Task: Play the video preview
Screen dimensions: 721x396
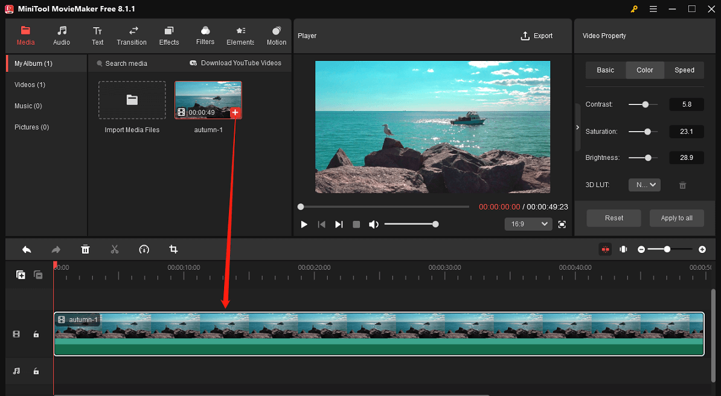Action: pos(304,225)
